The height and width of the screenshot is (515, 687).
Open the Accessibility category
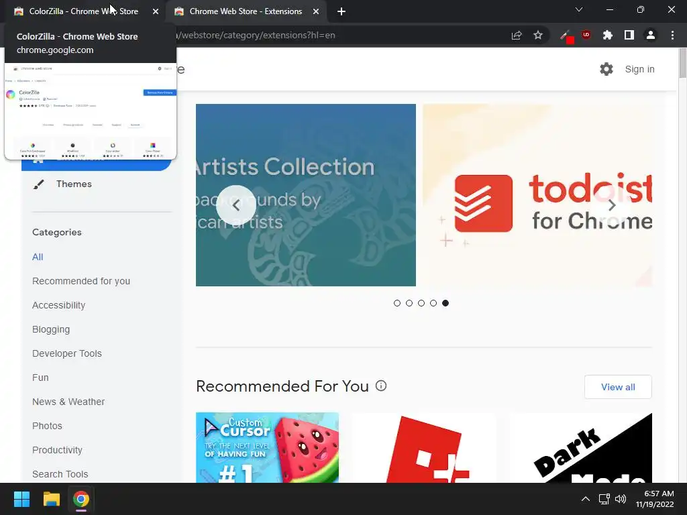point(59,305)
